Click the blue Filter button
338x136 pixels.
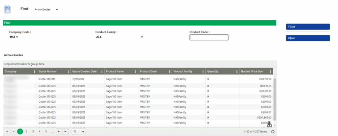click(308, 27)
